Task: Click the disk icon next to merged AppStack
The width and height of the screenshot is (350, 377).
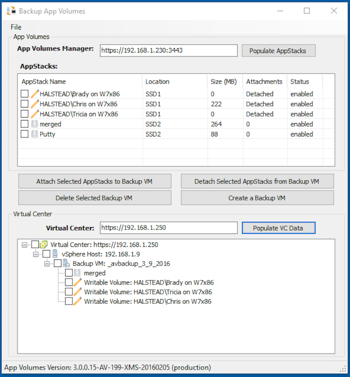Action: point(34,124)
